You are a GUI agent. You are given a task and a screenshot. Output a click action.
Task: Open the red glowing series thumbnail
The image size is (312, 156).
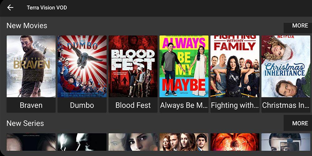(235, 142)
